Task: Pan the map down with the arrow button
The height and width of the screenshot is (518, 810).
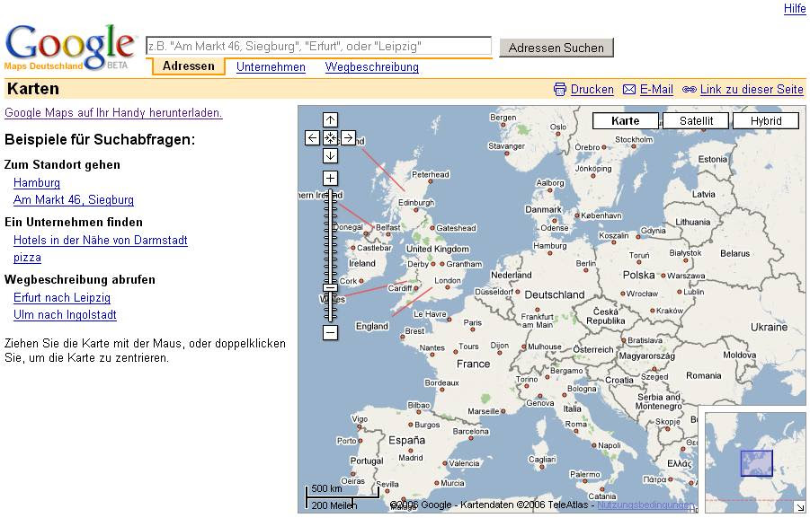Action: [330, 156]
